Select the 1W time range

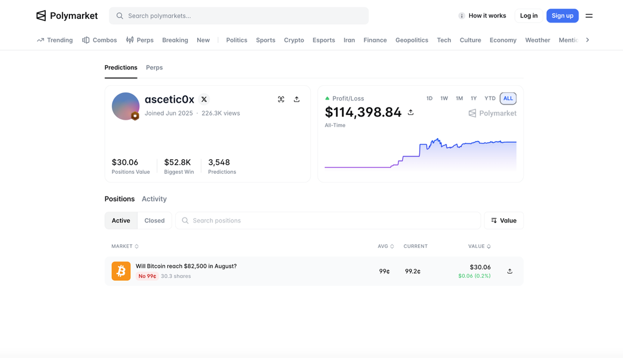pos(444,98)
